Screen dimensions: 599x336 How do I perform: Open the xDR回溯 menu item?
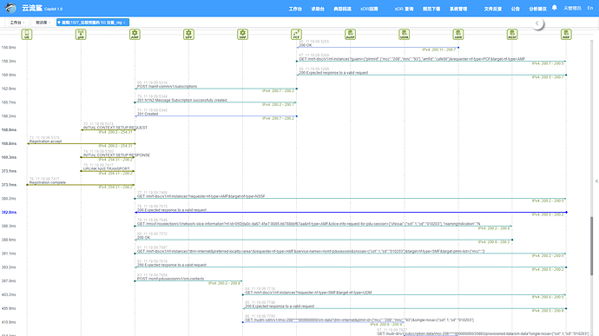[x=369, y=9]
